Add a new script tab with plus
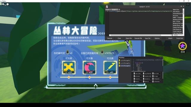The image size is (191, 107). pos(119,10)
